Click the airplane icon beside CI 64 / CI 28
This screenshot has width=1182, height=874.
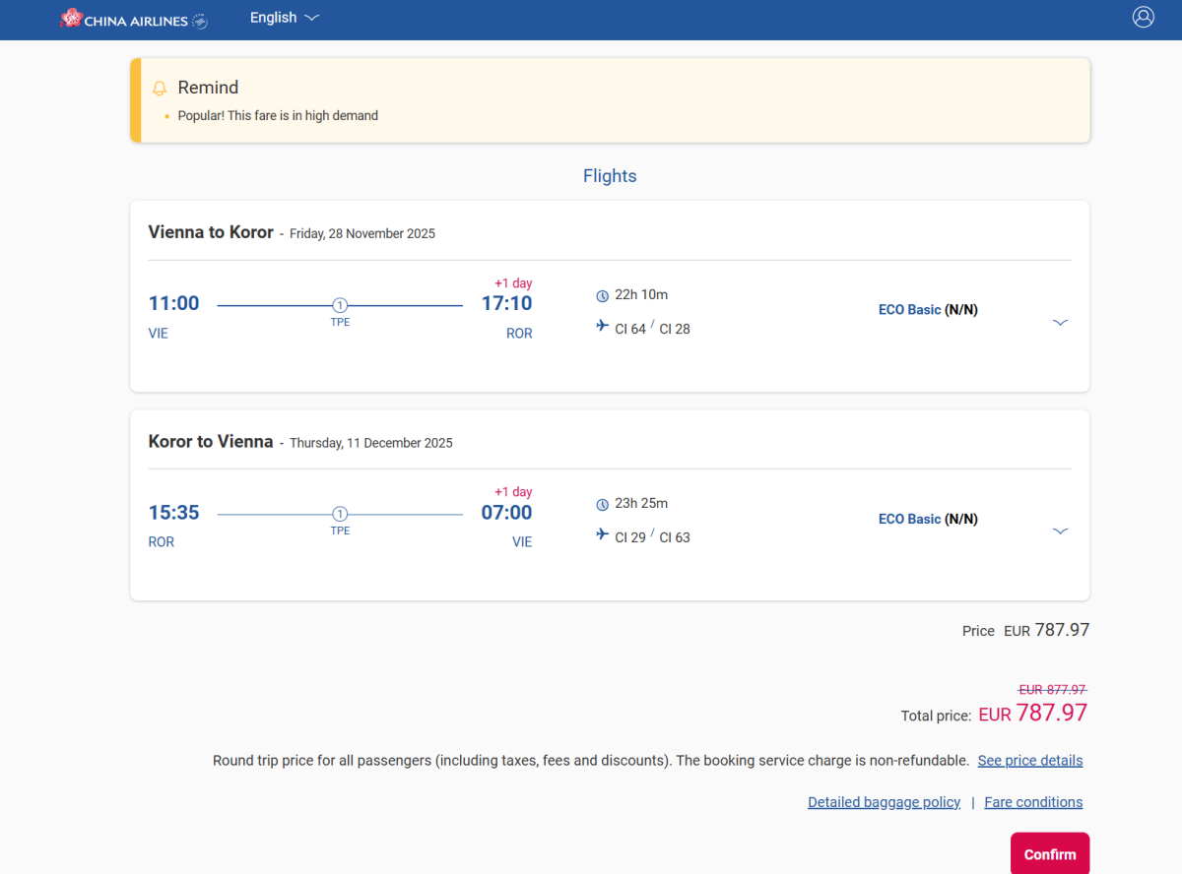(x=603, y=327)
